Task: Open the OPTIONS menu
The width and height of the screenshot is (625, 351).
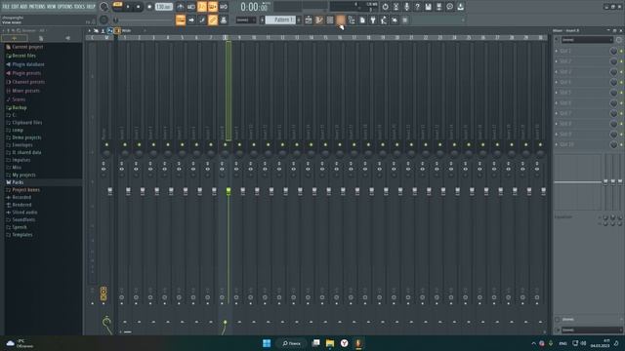Action: (x=65, y=7)
